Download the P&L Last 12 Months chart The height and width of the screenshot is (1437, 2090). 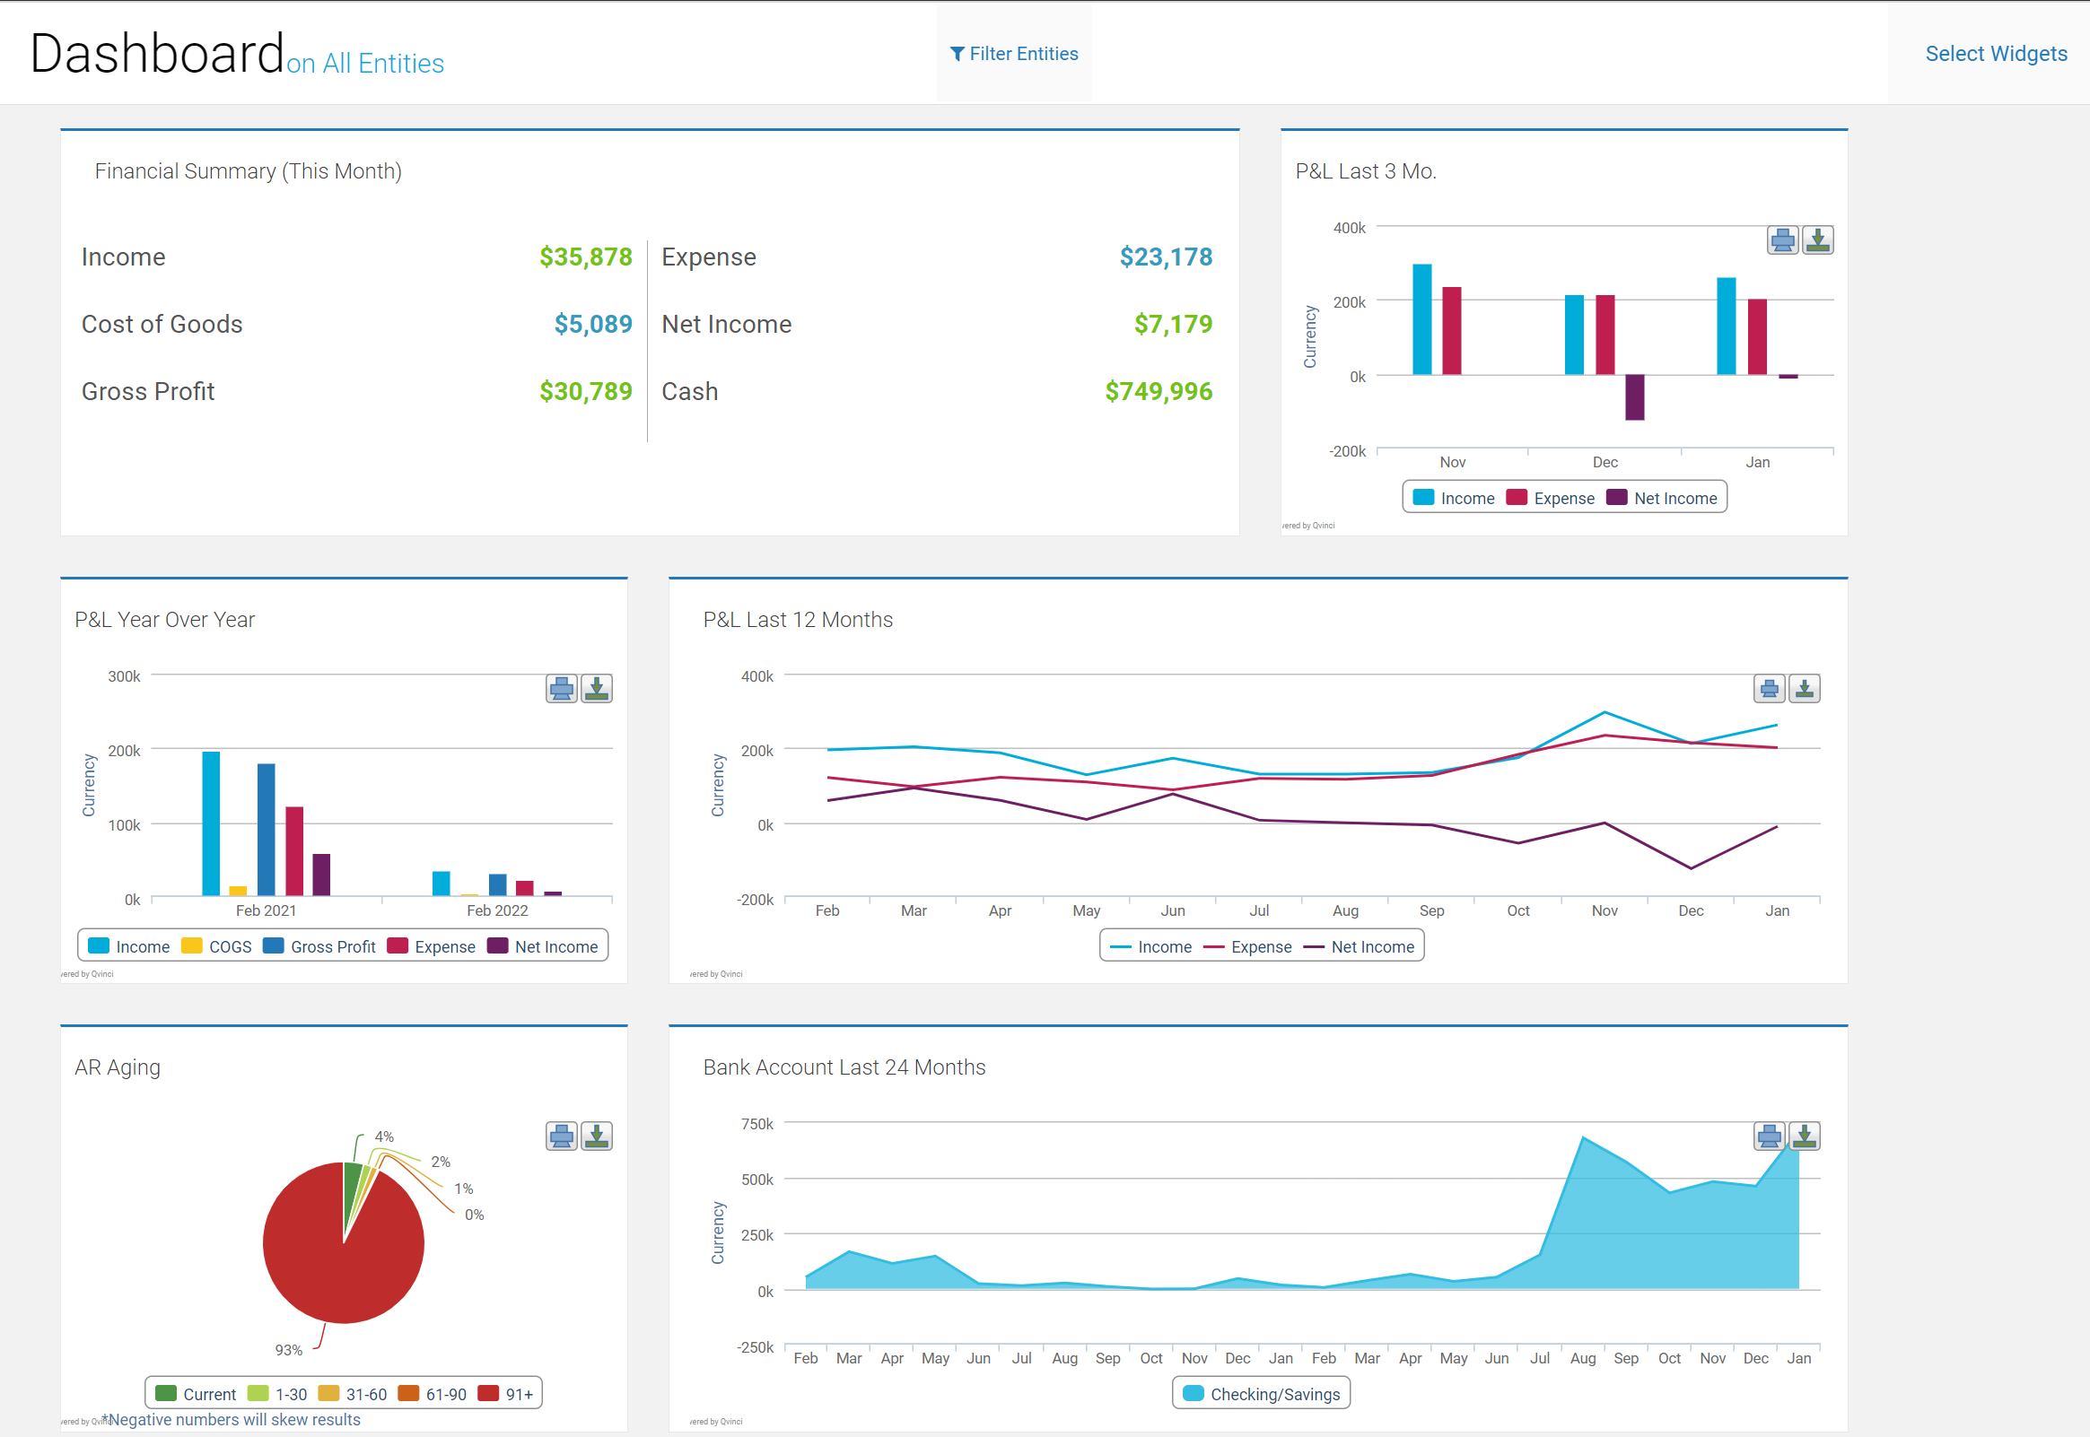tap(1805, 689)
